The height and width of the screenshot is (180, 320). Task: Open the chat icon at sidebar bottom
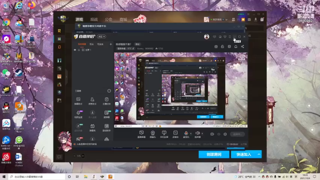click(59, 157)
